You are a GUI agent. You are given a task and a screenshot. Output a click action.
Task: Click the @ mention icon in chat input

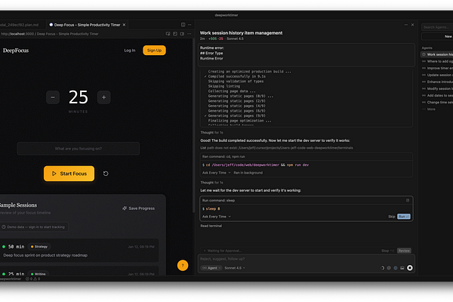tap(389, 268)
